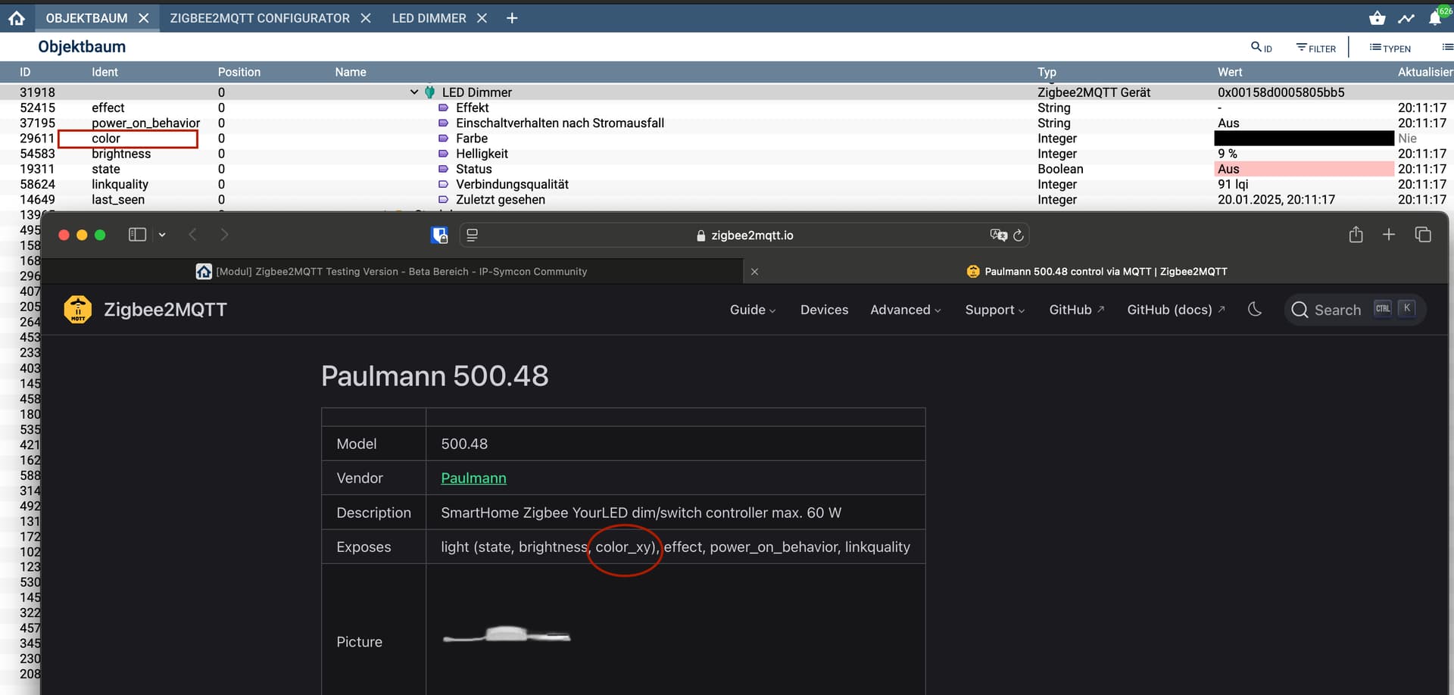1454x695 pixels.
Task: Show Safari tab overview
Action: (x=1423, y=235)
